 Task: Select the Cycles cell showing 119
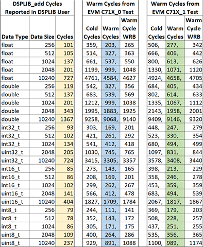[65, 86]
